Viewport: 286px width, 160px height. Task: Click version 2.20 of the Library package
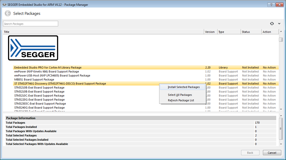(x=208, y=67)
